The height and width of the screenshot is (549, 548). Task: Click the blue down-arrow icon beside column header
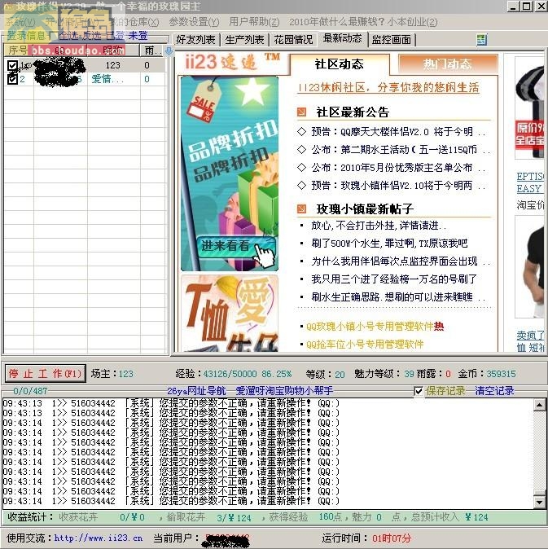(169, 51)
